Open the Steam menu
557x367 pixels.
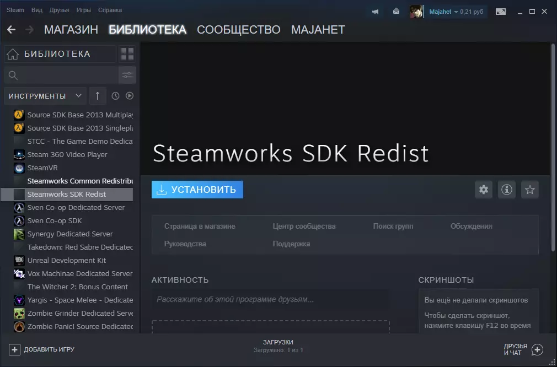tap(15, 10)
